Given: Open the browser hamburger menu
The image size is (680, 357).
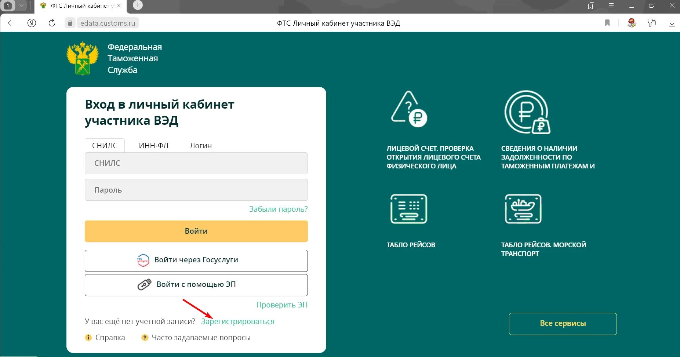Looking at the screenshot, I should (x=611, y=6).
